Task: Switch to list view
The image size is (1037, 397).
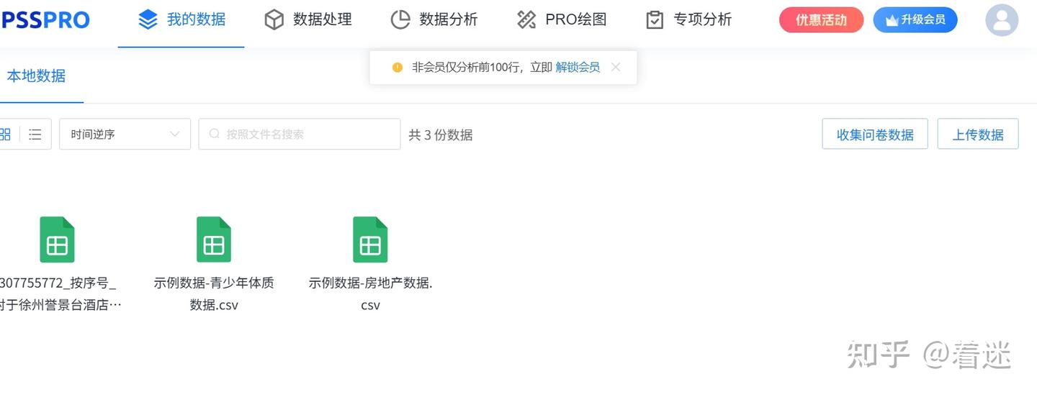Action: 35,134
